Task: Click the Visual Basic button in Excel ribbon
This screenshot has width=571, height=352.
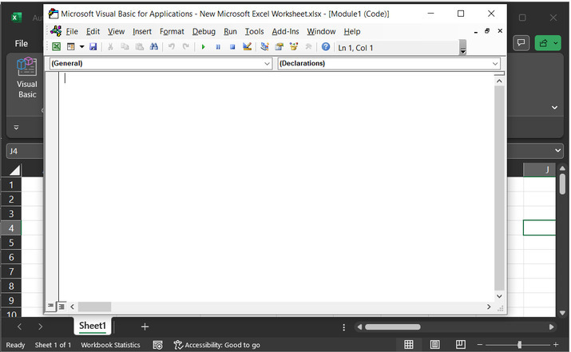Action: click(27, 77)
